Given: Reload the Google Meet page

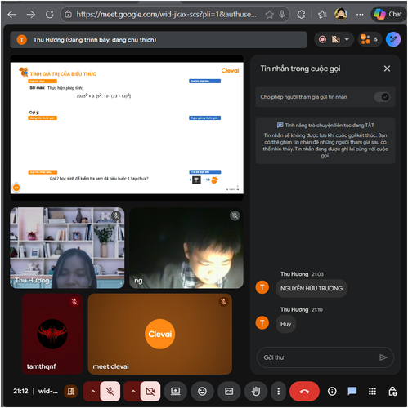Looking at the screenshot, I should (x=49, y=15).
